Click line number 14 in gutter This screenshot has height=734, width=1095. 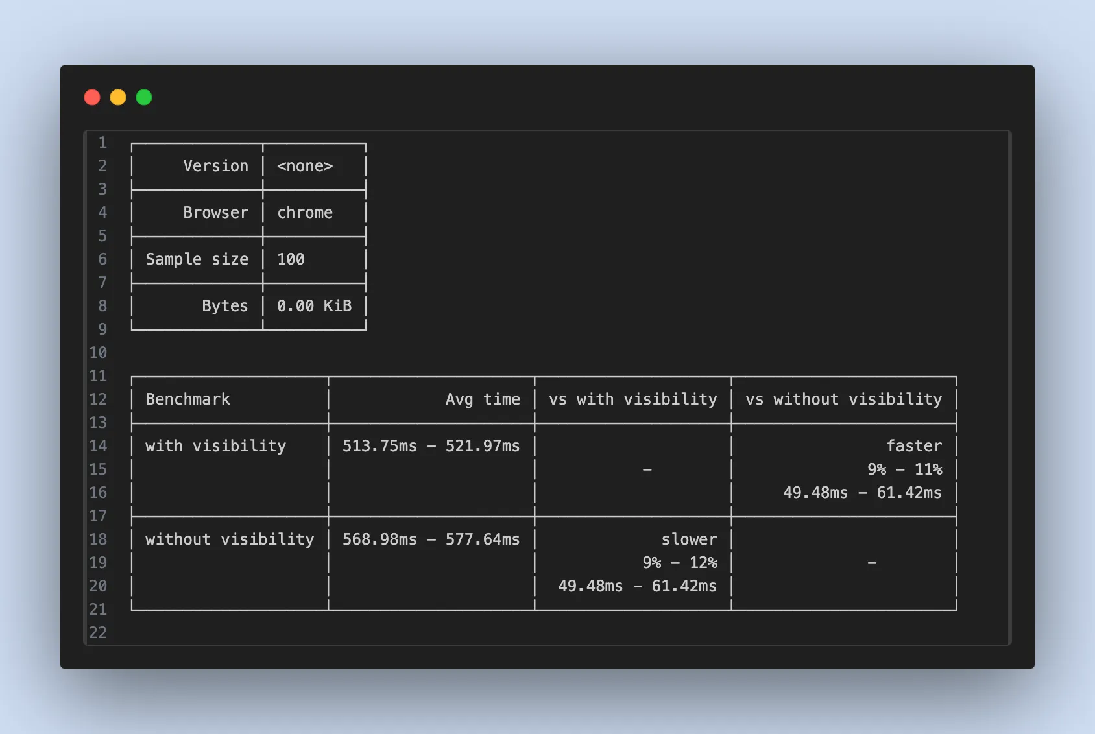98,446
